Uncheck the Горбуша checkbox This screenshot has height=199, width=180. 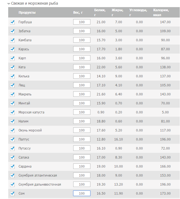(12, 22)
